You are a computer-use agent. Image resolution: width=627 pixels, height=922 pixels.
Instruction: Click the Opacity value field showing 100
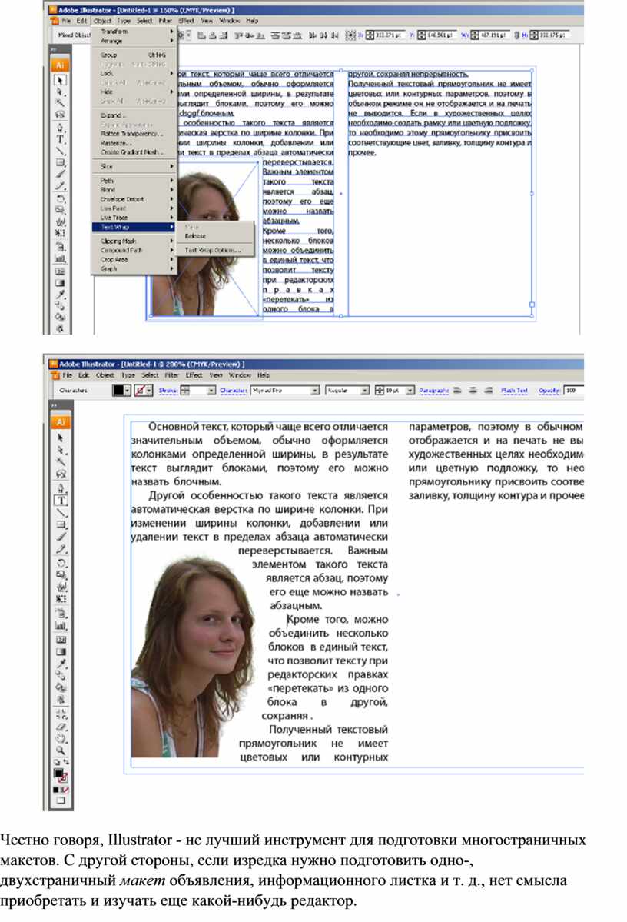tap(573, 391)
